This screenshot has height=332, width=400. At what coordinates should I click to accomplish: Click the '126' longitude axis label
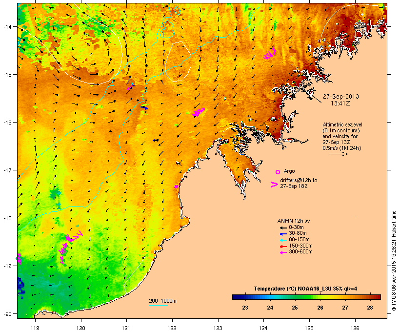coord(355,328)
